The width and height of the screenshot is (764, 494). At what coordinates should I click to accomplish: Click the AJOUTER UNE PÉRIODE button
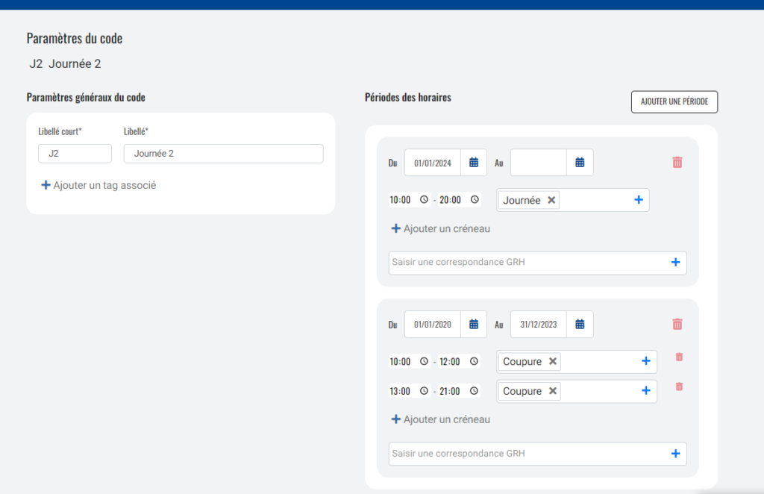click(x=674, y=101)
